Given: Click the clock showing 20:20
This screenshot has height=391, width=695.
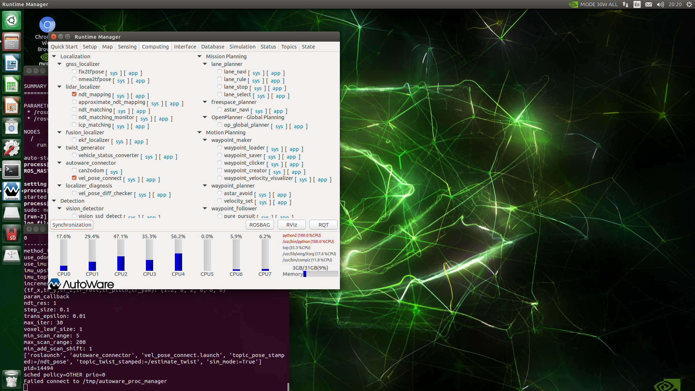Looking at the screenshot, I should coord(675,4).
